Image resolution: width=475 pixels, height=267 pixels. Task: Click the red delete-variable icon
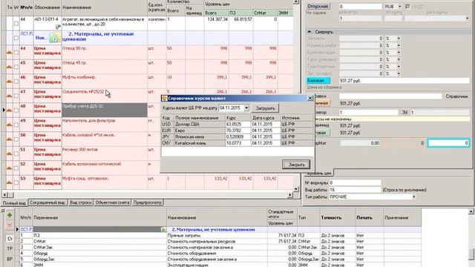click(x=10, y=225)
